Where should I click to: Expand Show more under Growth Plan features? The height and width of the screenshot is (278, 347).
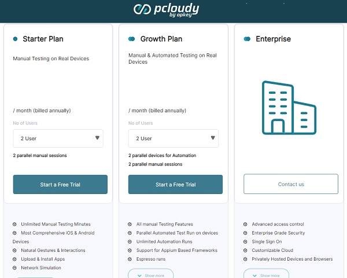[151, 275]
